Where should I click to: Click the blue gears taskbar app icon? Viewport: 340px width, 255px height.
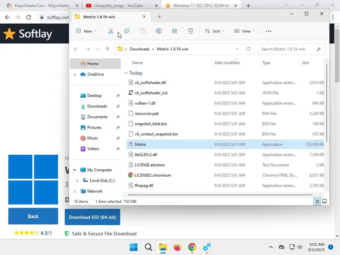(x=207, y=247)
